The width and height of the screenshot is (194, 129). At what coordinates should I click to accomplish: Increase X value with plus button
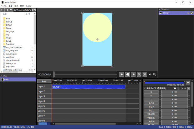189,92
